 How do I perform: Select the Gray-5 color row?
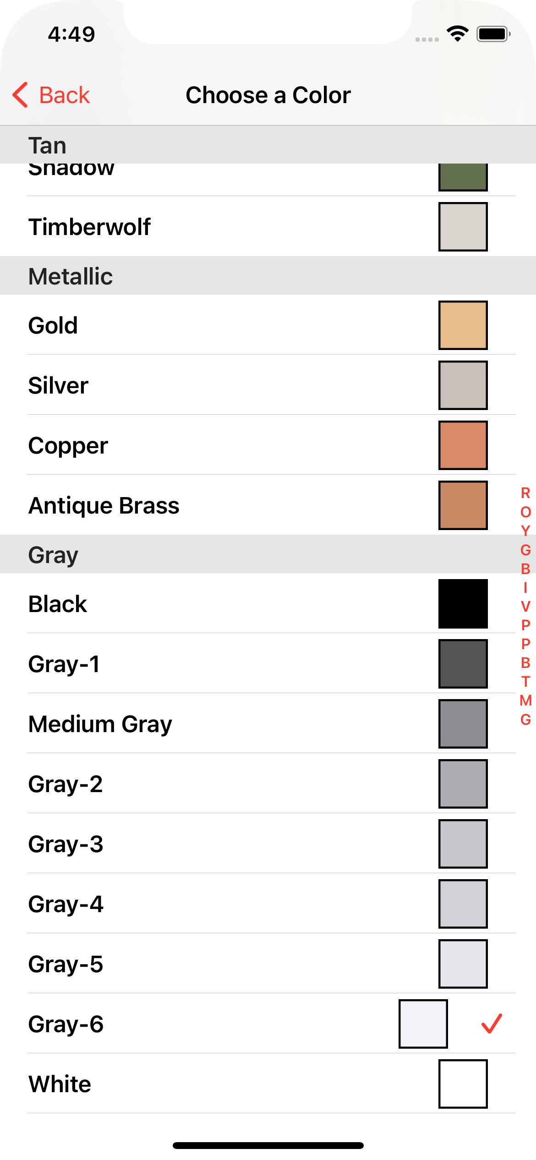click(x=268, y=964)
